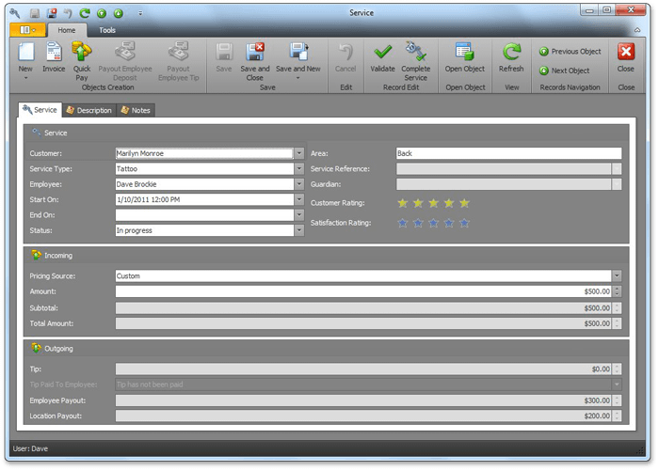The width and height of the screenshot is (659, 471).
Task: Click the Quick Pay icon
Action: point(82,53)
